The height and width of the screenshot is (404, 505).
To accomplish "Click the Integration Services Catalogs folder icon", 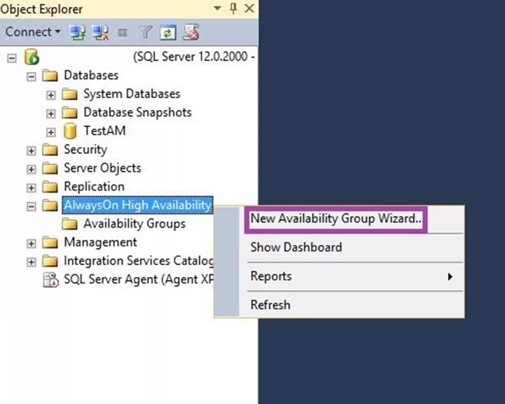I will coord(50,261).
